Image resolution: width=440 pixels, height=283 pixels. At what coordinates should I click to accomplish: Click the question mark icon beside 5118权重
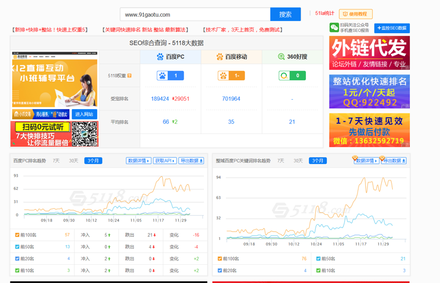tap(129, 75)
